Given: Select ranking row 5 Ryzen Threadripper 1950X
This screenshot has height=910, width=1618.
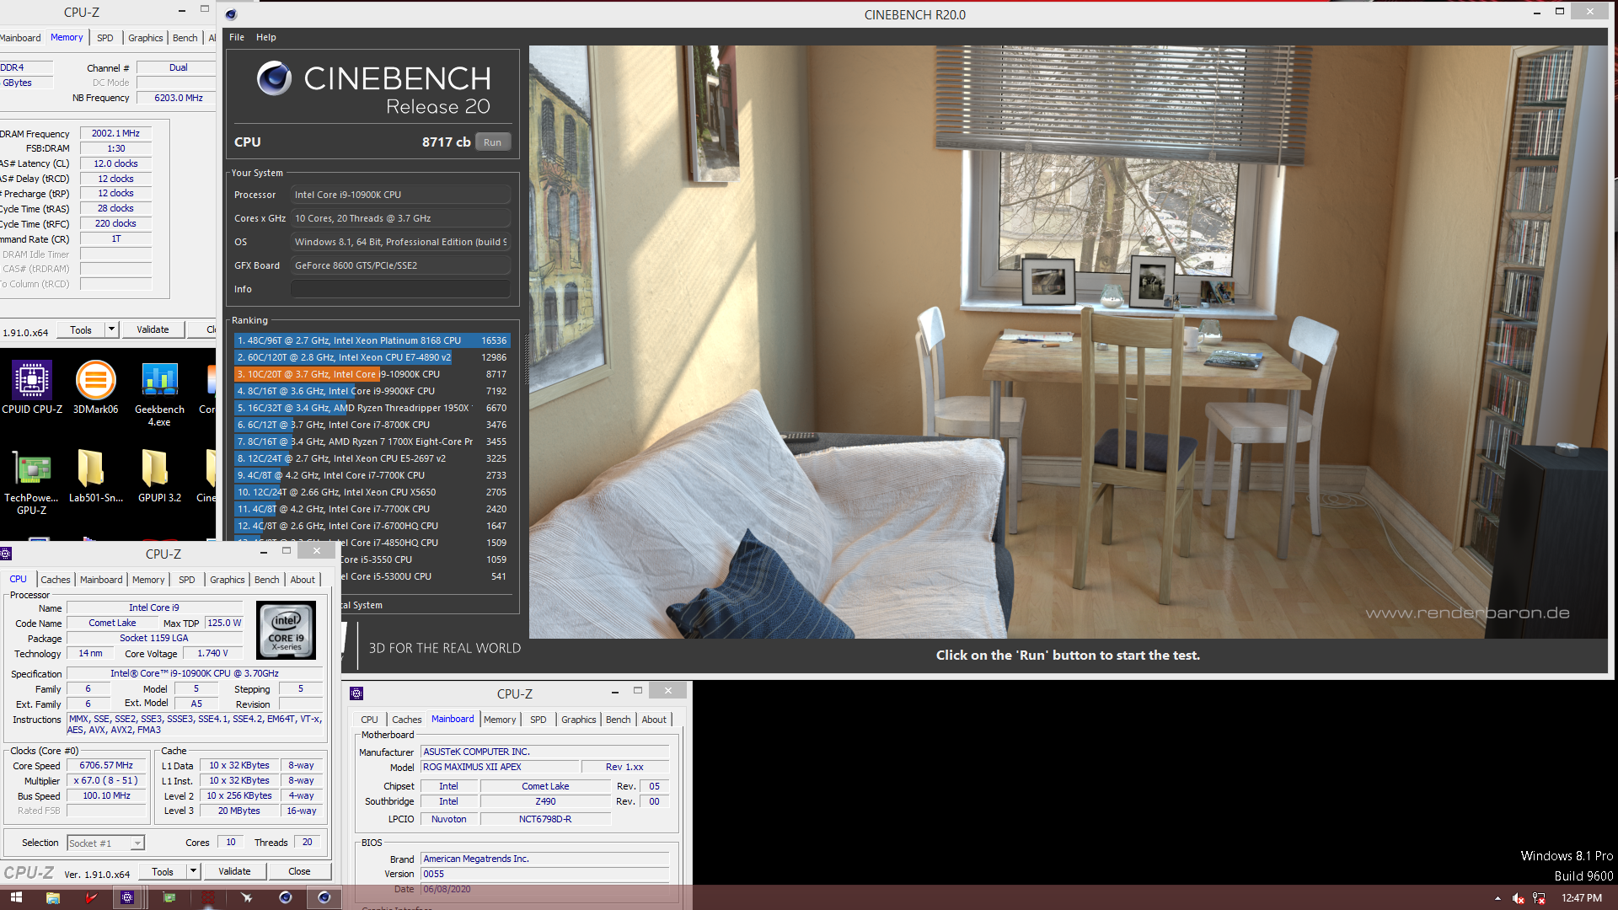Looking at the screenshot, I should 372,408.
